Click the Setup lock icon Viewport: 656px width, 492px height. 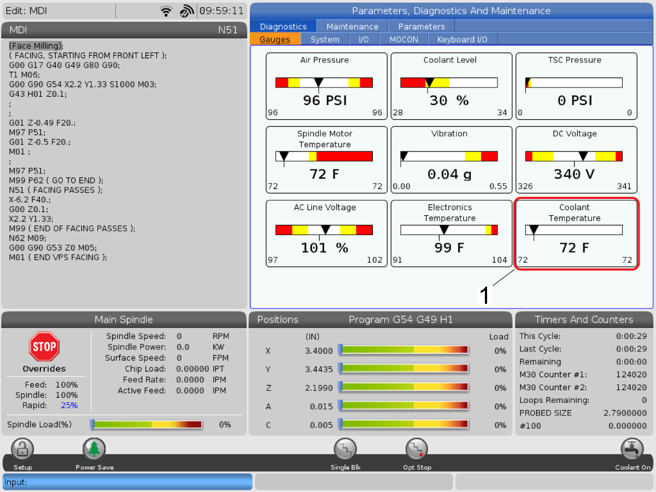point(22,449)
